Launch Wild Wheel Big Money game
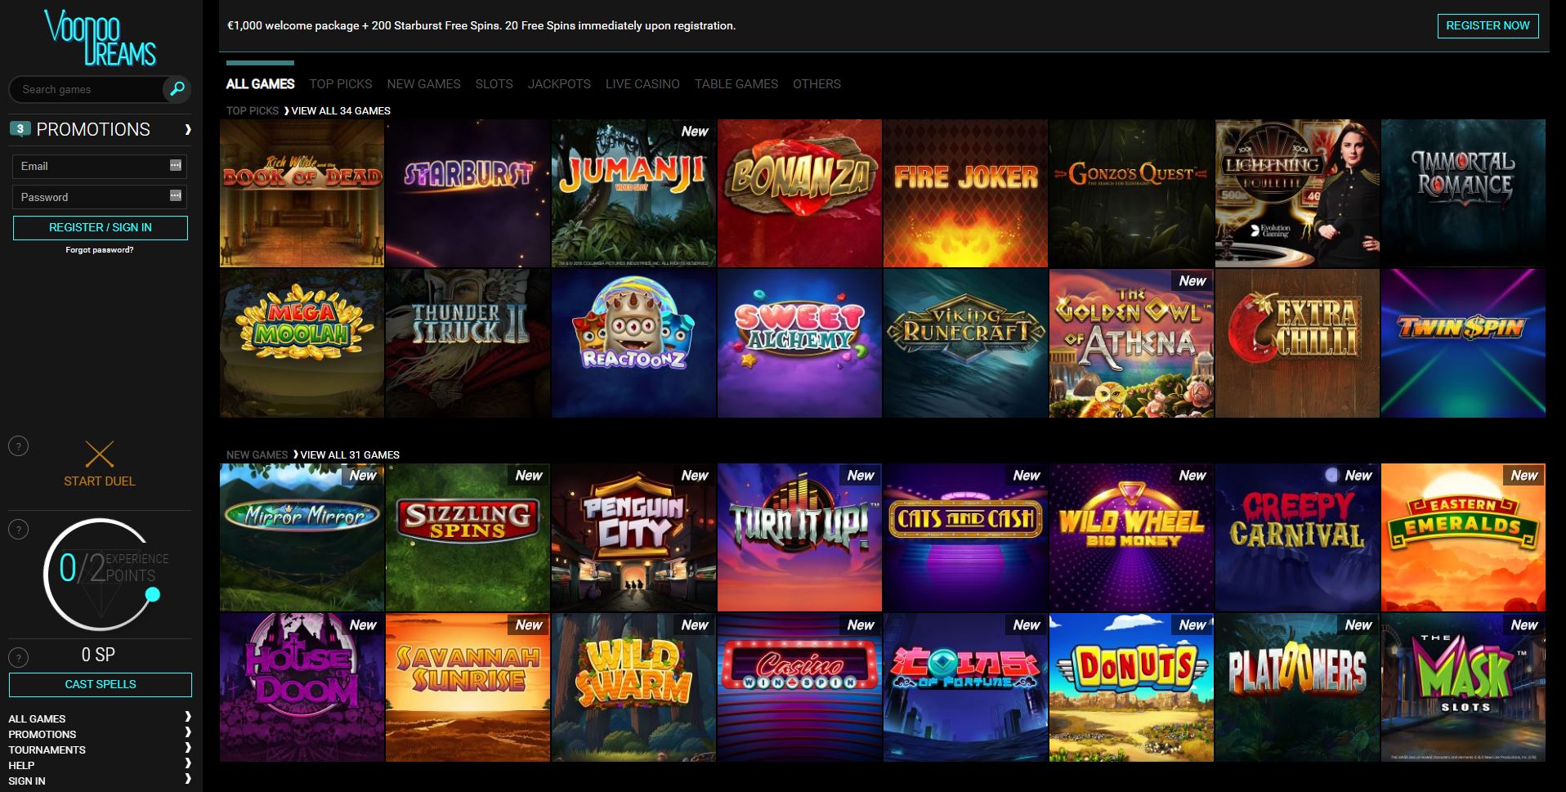The width and height of the screenshot is (1566, 792). 1131,538
